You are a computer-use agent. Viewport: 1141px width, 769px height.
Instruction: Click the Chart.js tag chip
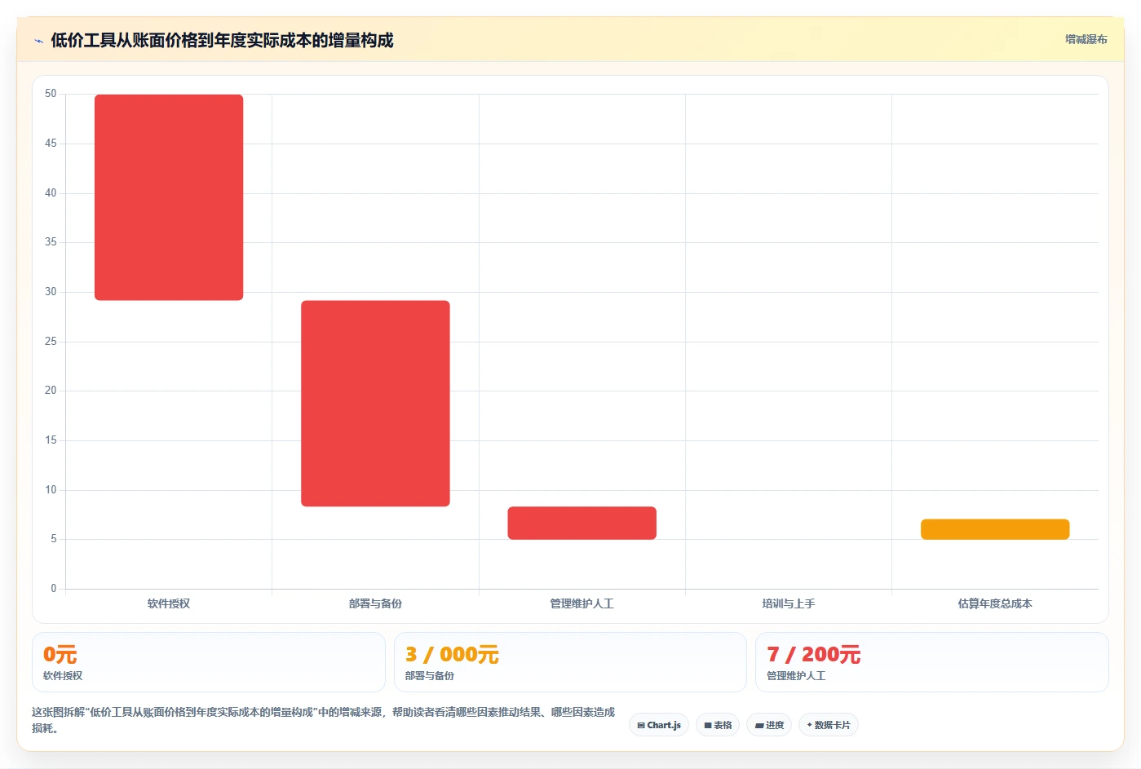tap(659, 725)
